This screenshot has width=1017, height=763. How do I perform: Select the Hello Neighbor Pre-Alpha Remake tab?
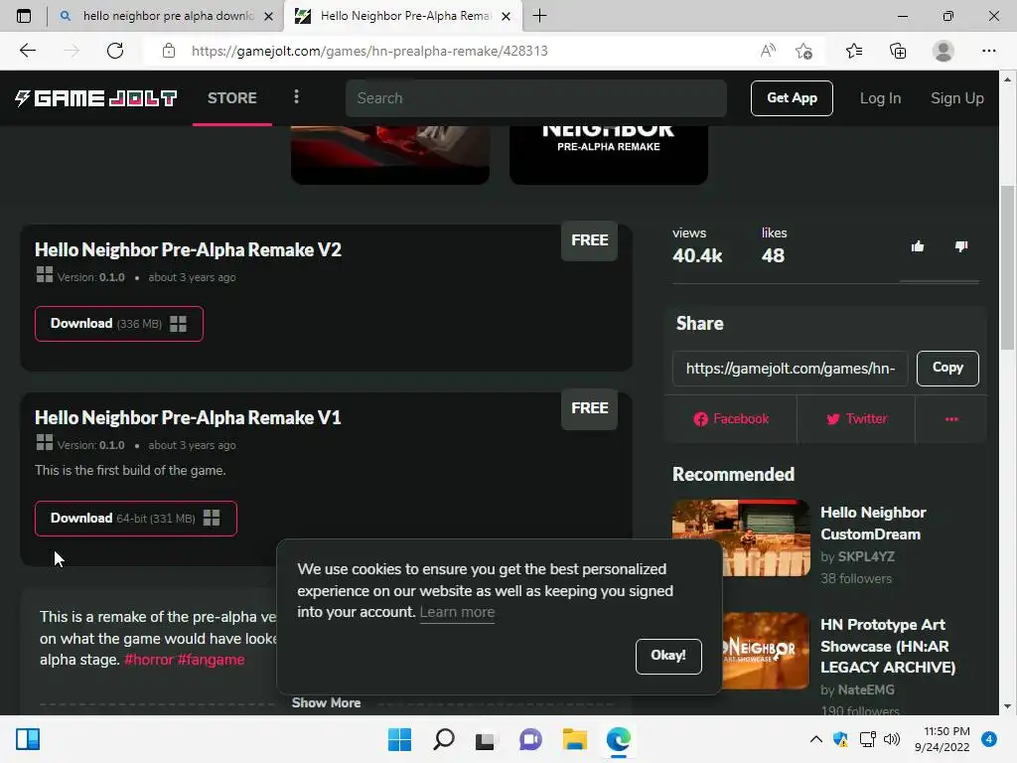click(x=403, y=16)
